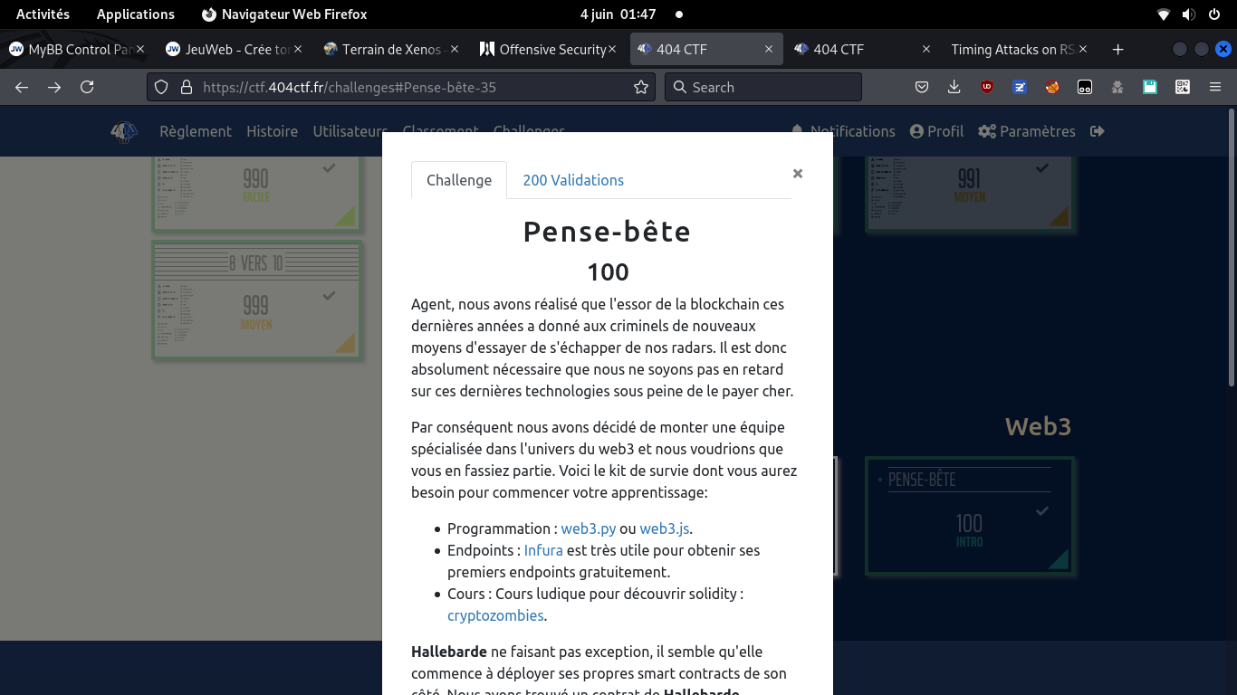Open the Firefox downloads panel
Screen dimensions: 1237x695
[x=954, y=87]
